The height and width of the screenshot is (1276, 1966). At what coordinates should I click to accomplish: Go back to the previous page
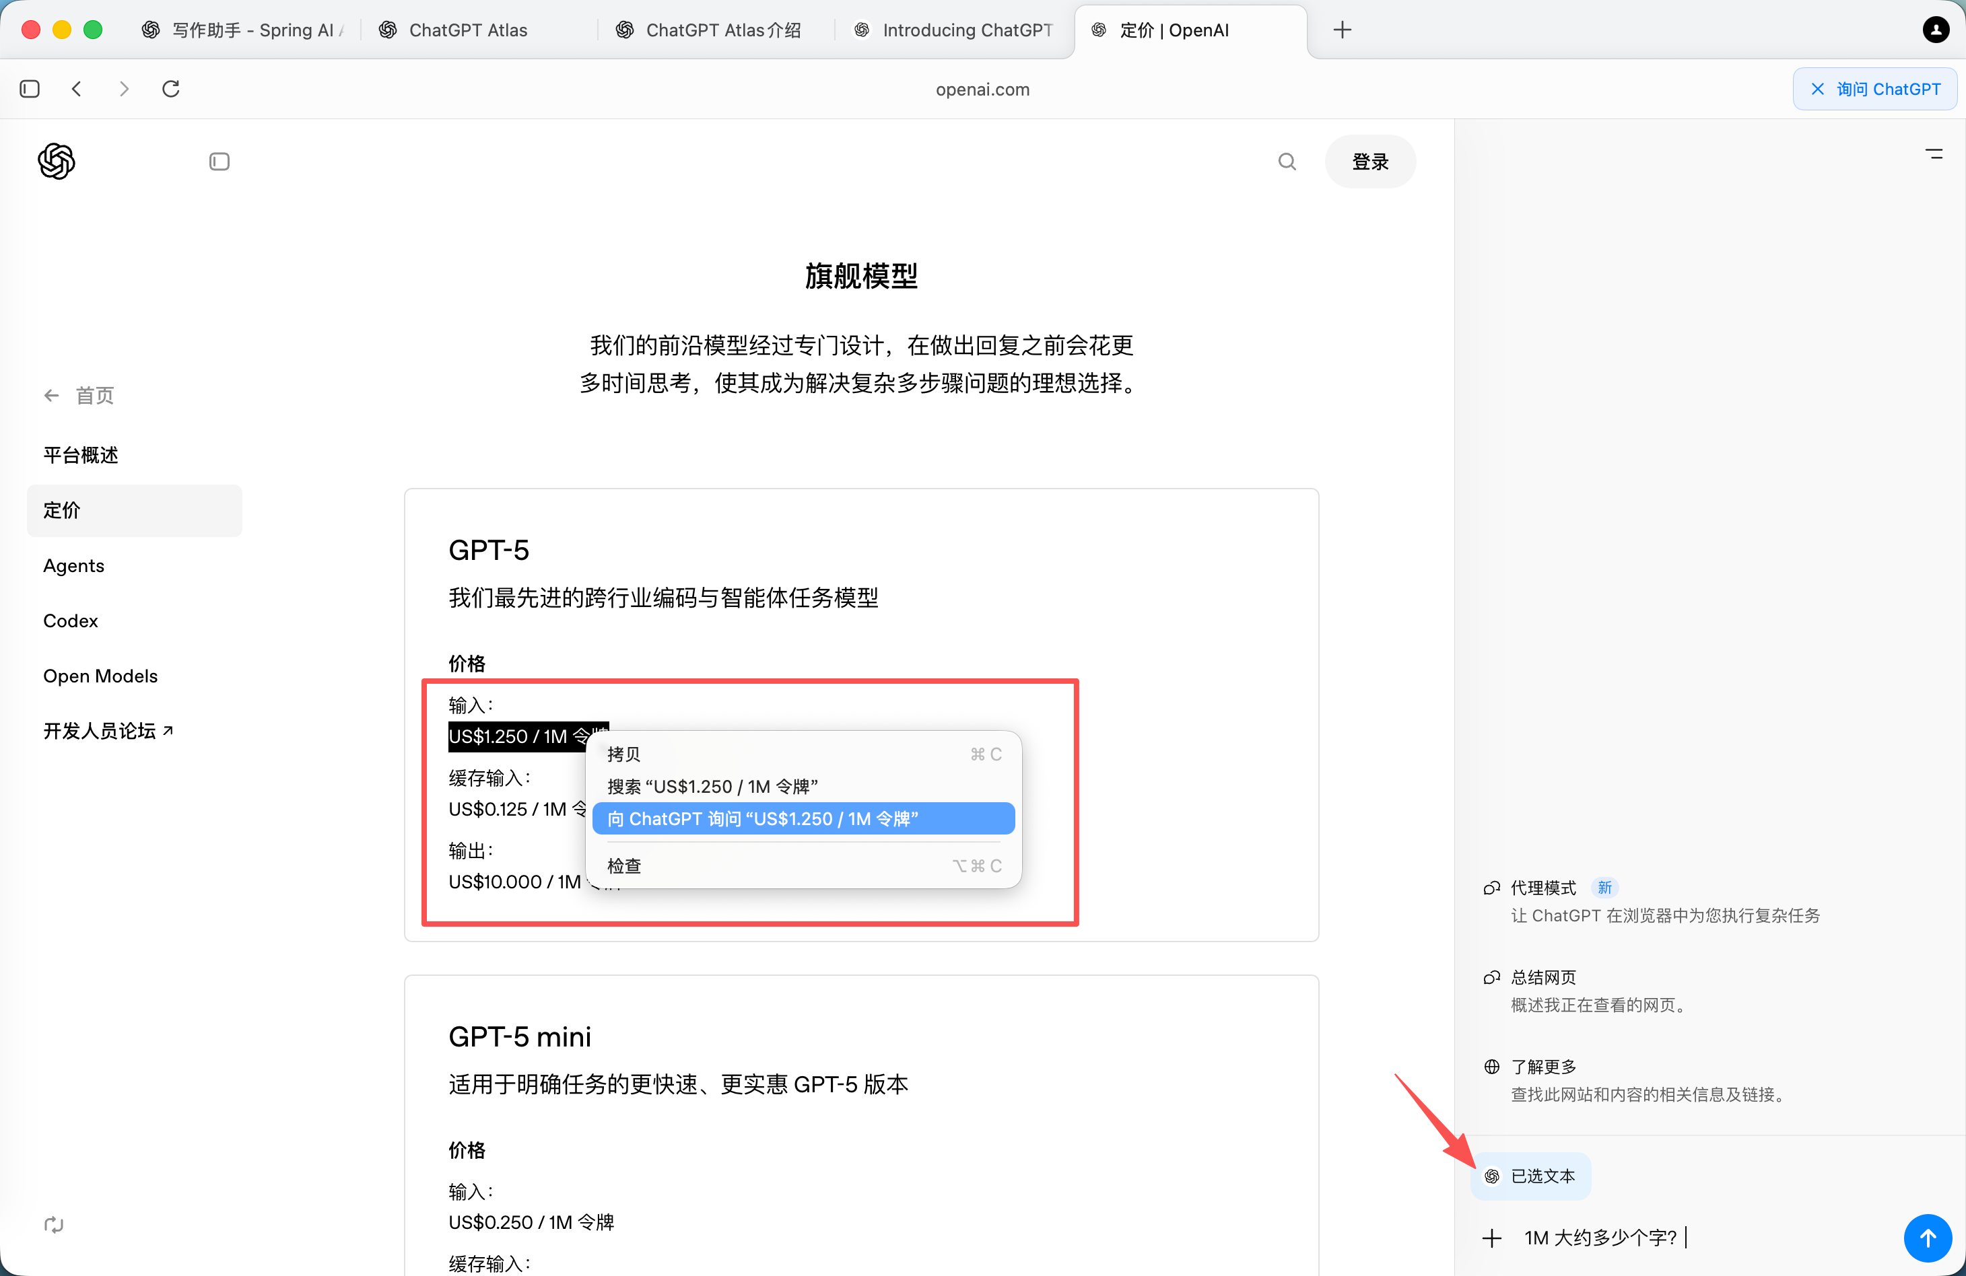coord(77,88)
